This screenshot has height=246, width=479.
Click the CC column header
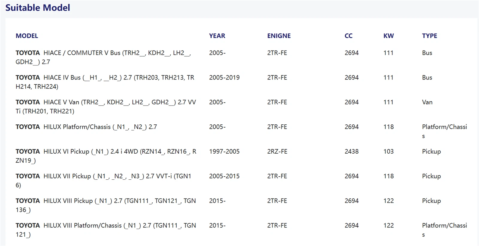348,36
